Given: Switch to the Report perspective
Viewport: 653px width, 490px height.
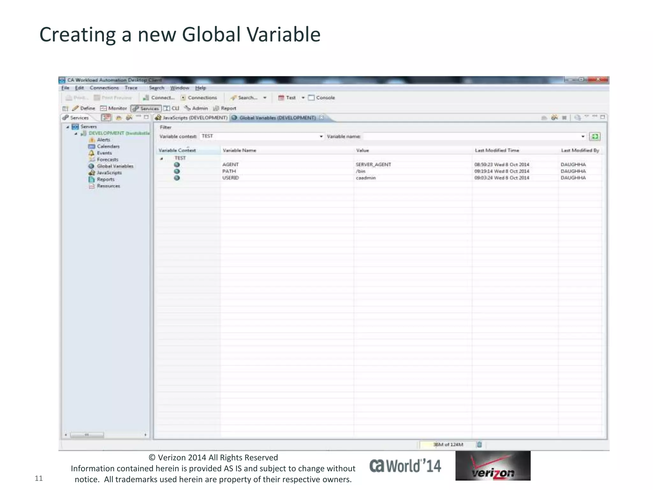Looking at the screenshot, I should [225, 108].
